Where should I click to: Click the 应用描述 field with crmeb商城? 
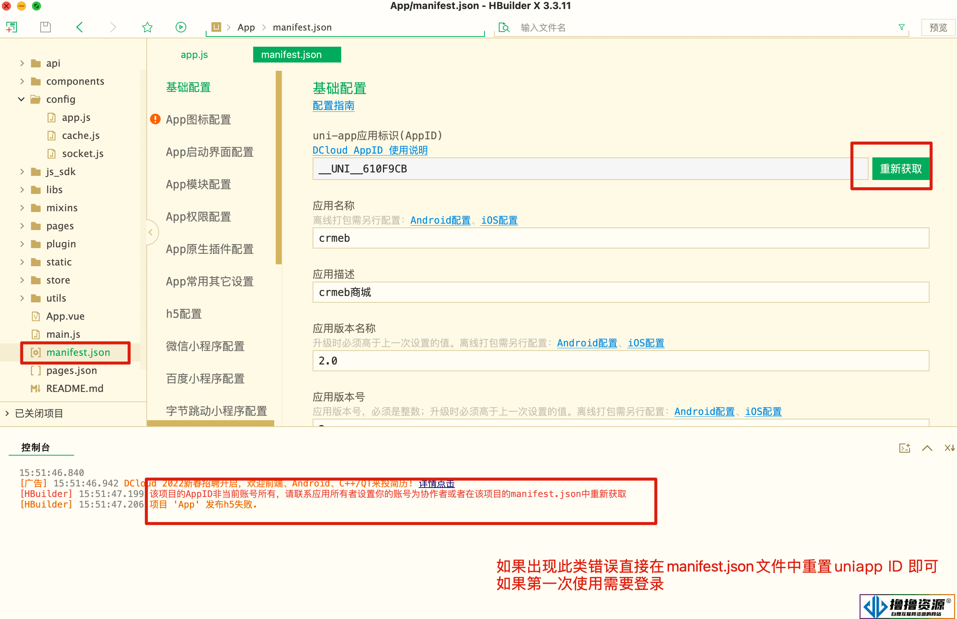pos(620,292)
